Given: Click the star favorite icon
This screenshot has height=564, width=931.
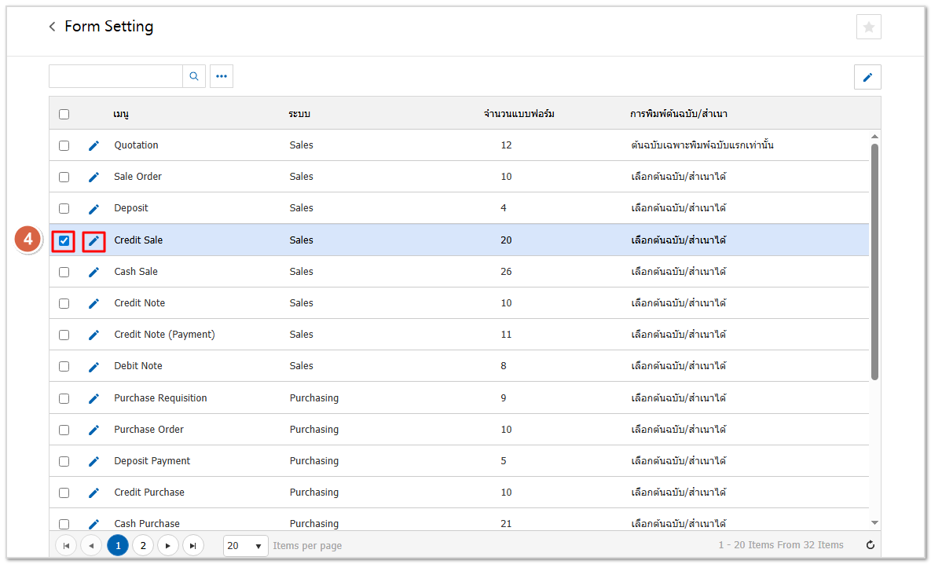Looking at the screenshot, I should pos(868,27).
